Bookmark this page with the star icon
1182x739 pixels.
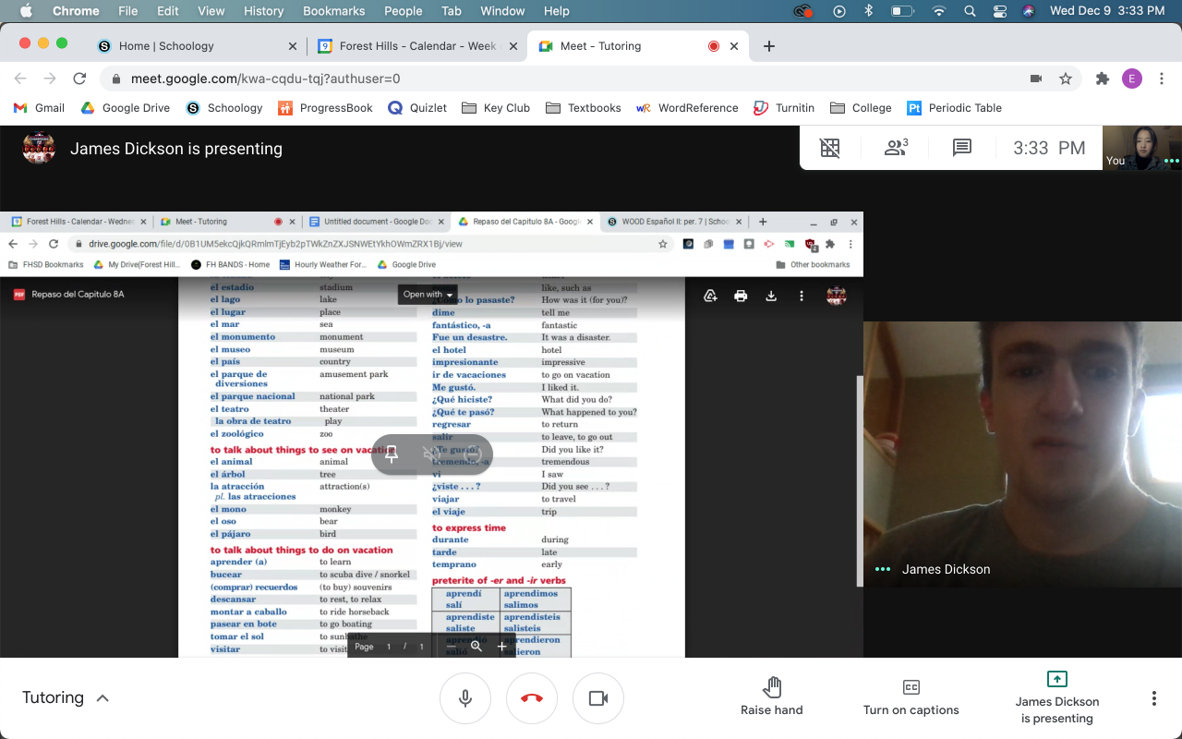click(1066, 79)
